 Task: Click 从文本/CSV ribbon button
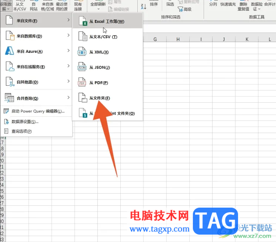(20, 6)
